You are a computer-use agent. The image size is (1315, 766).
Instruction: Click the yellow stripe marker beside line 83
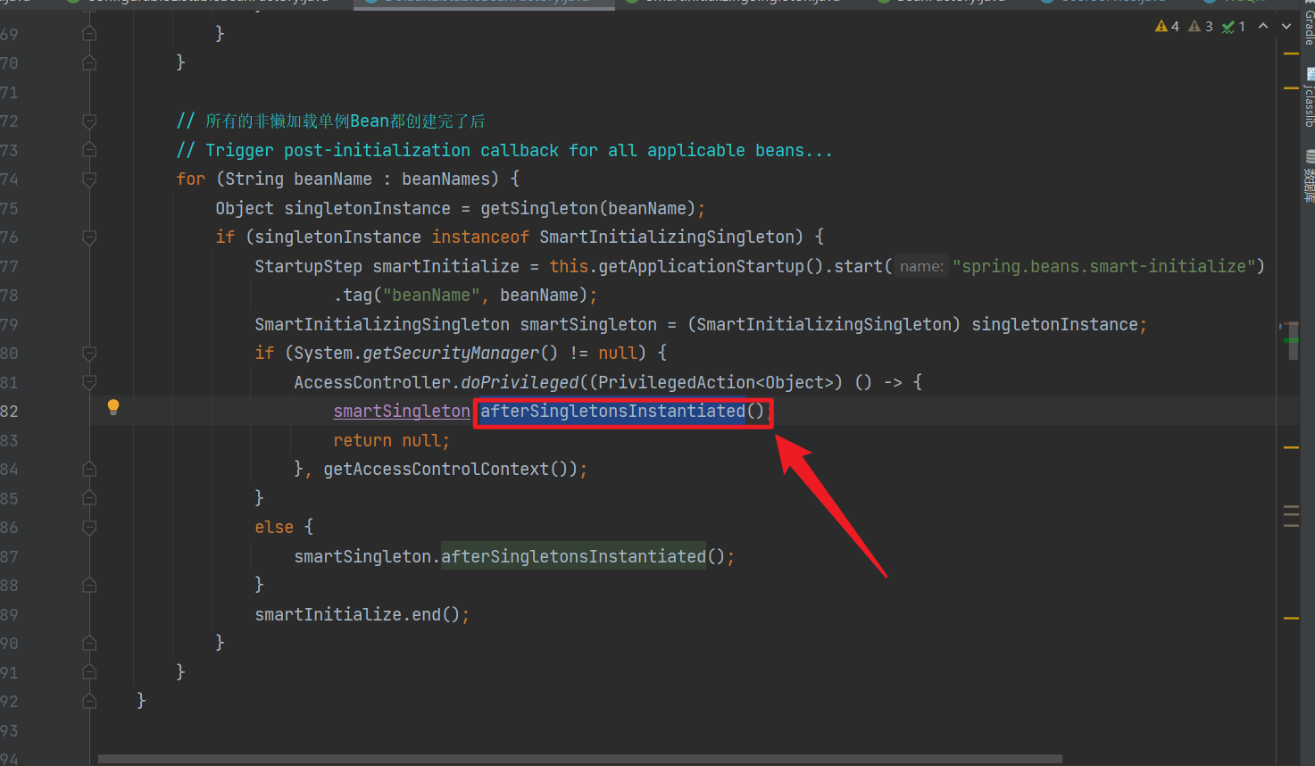coord(1291,447)
